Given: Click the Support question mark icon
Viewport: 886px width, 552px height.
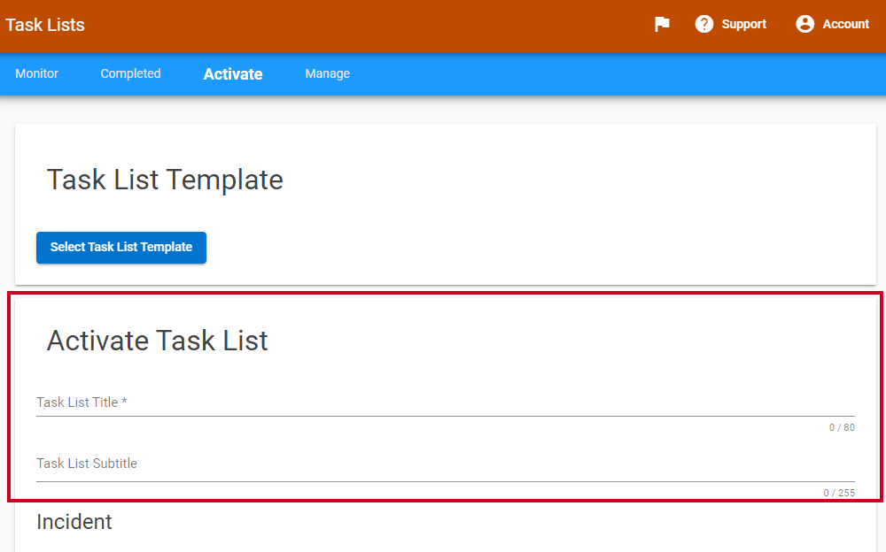Looking at the screenshot, I should pyautogui.click(x=704, y=24).
